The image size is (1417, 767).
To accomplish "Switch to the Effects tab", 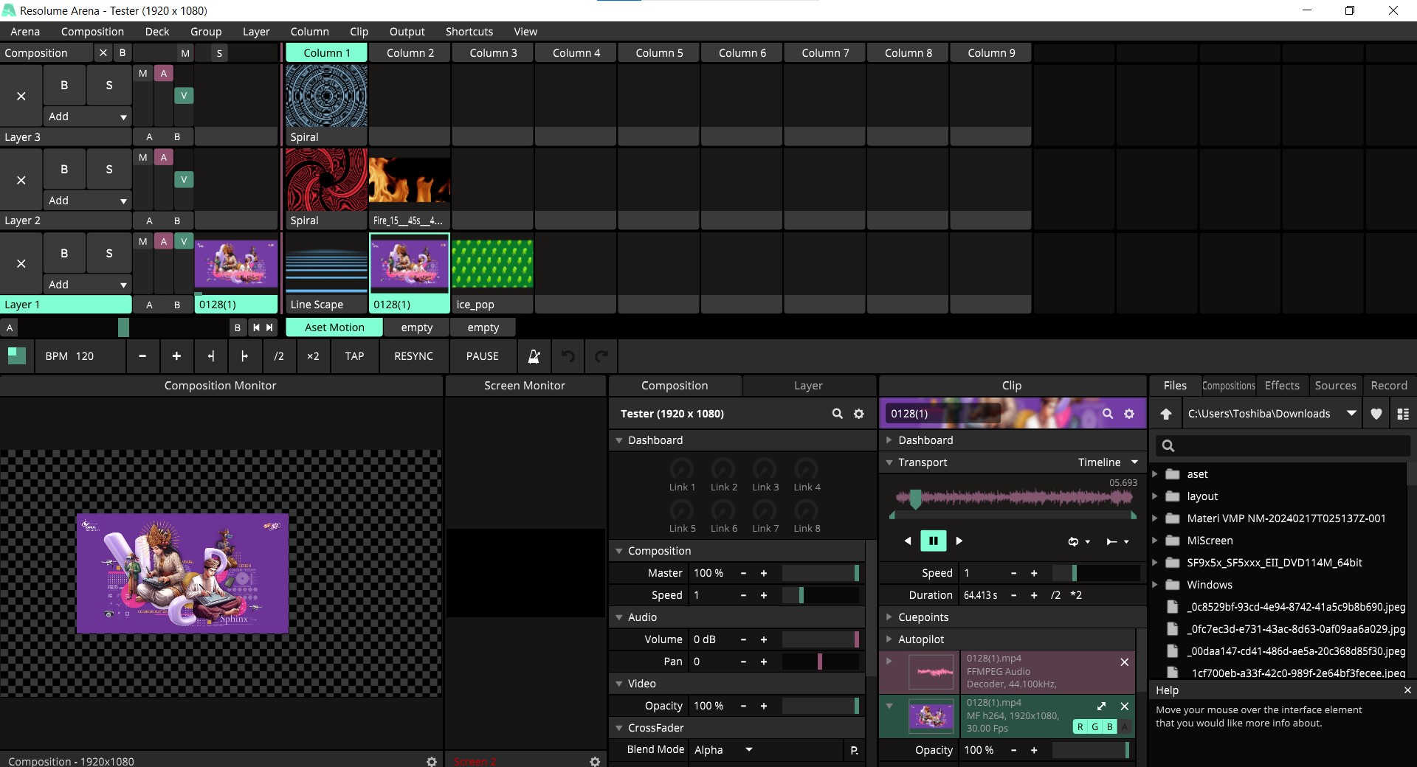I will pyautogui.click(x=1281, y=386).
